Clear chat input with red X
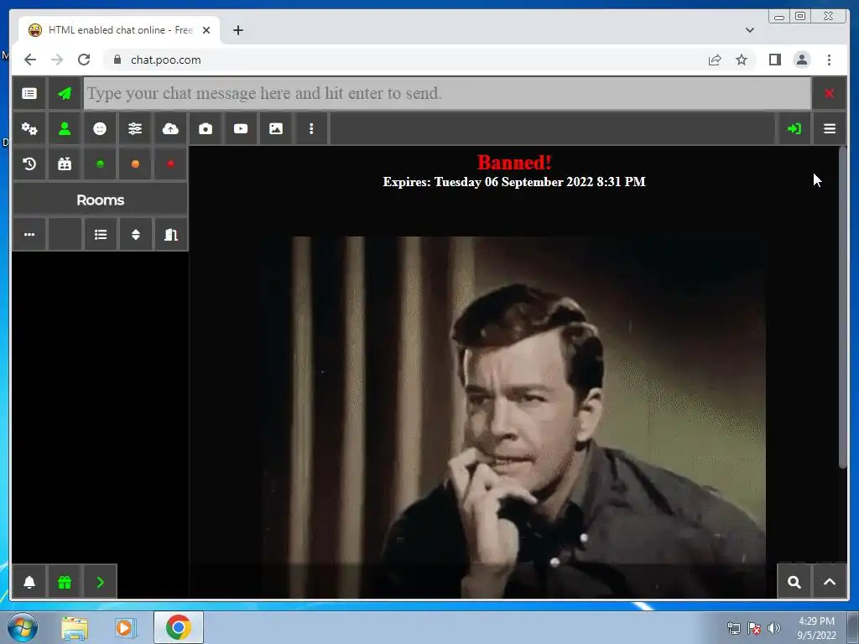 829,94
